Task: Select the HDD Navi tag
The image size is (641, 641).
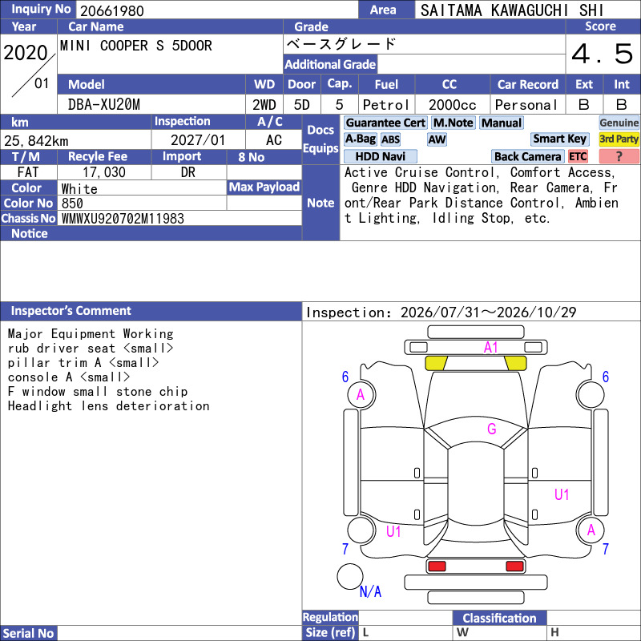Action: (x=380, y=156)
